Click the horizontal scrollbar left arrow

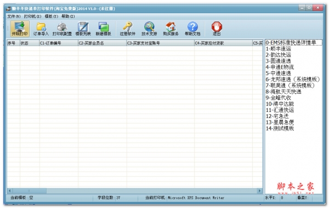click(x=9, y=191)
